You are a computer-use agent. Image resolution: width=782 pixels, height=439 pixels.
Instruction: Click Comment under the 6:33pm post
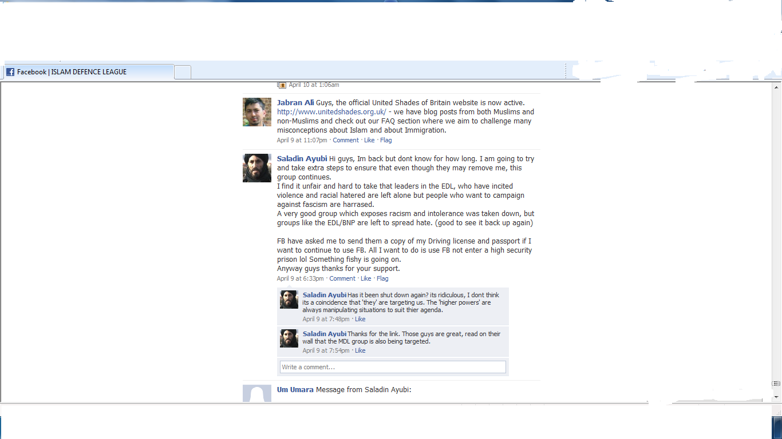pyautogui.click(x=342, y=279)
